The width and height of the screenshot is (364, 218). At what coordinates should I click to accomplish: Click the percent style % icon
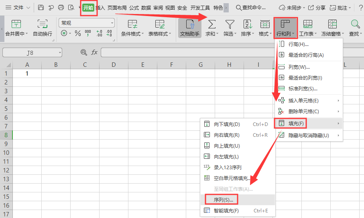point(77,33)
